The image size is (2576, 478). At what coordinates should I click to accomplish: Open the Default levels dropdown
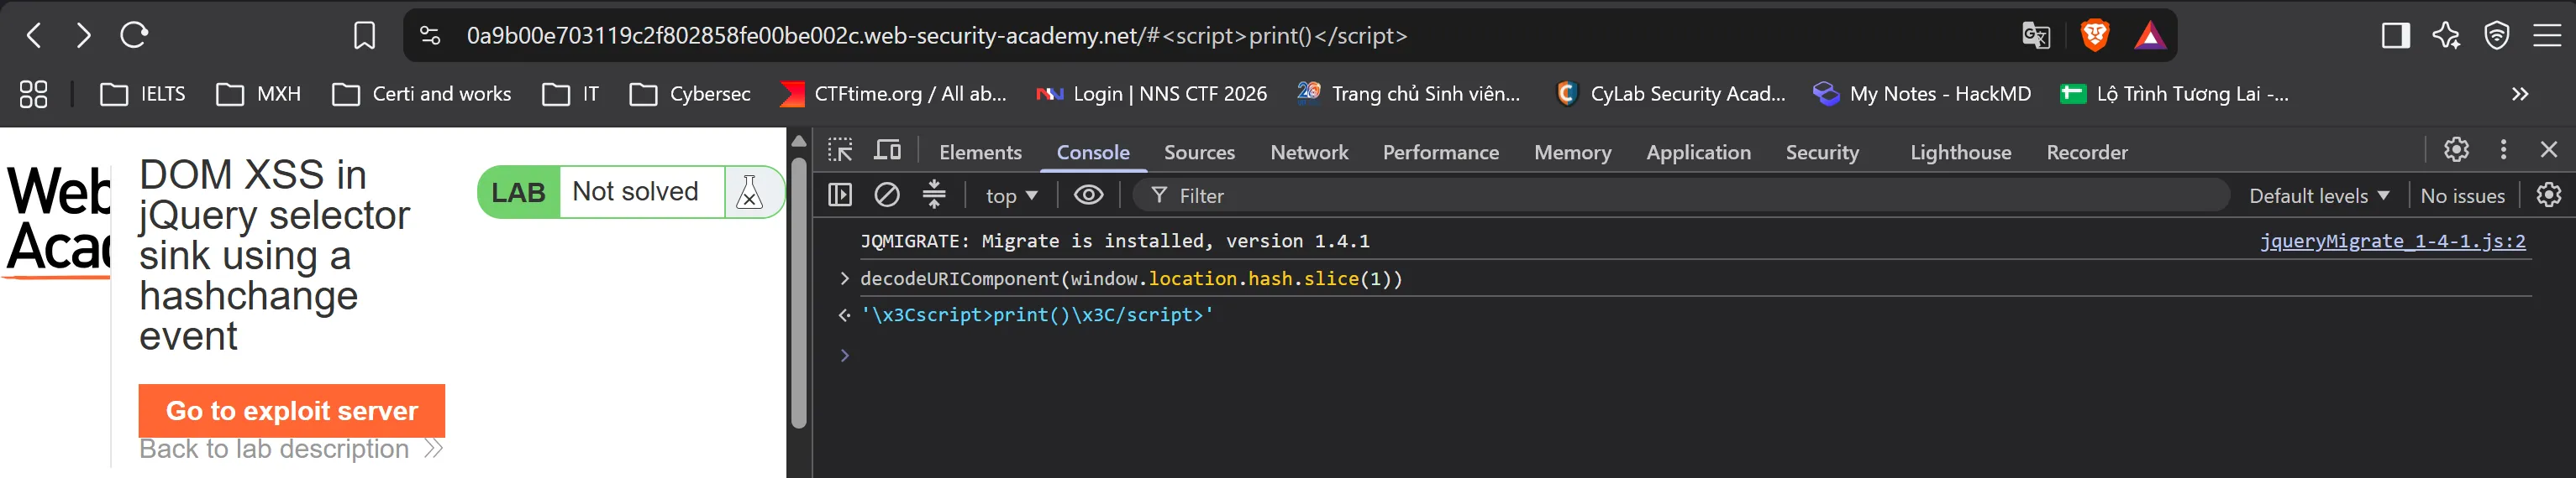click(2319, 195)
